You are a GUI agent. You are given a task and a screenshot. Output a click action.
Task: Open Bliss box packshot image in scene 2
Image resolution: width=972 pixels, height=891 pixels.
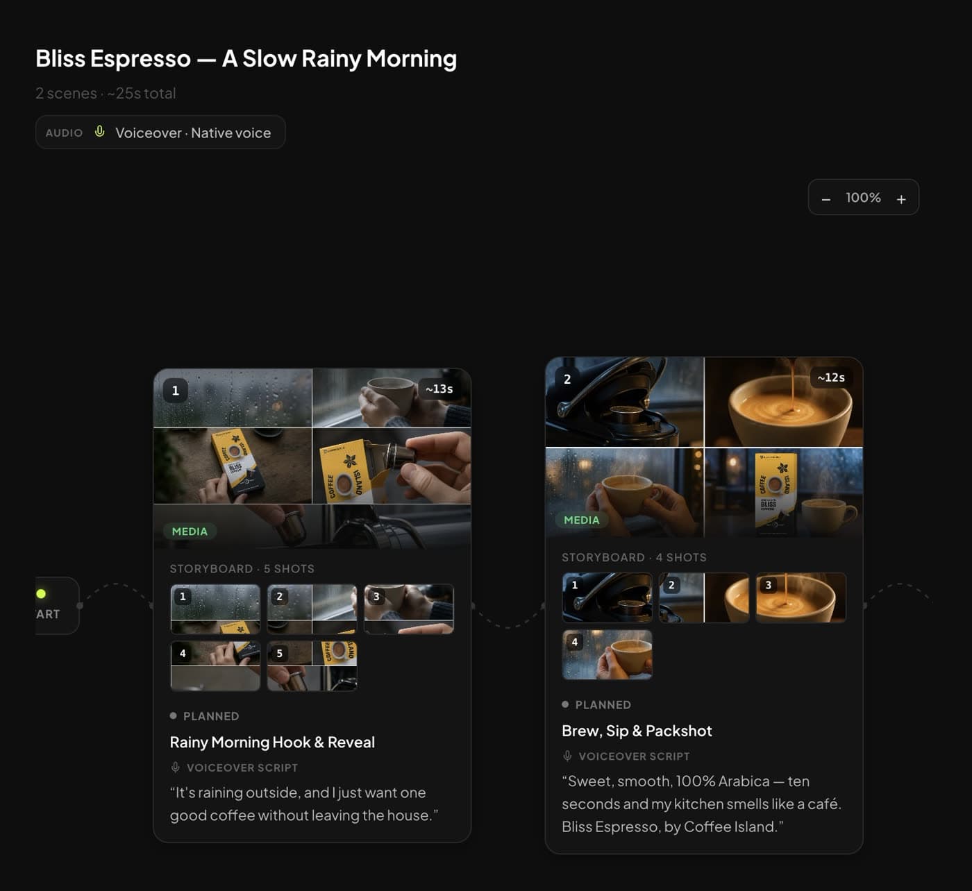tap(784, 492)
